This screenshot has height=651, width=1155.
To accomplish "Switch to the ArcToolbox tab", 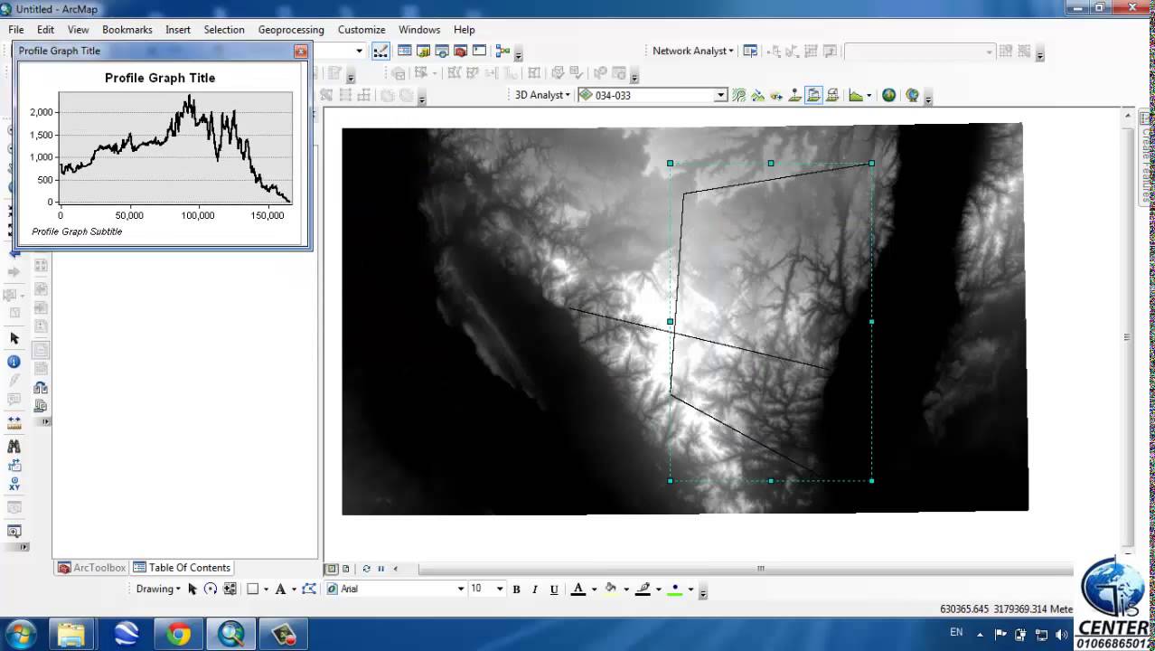I will coord(91,568).
